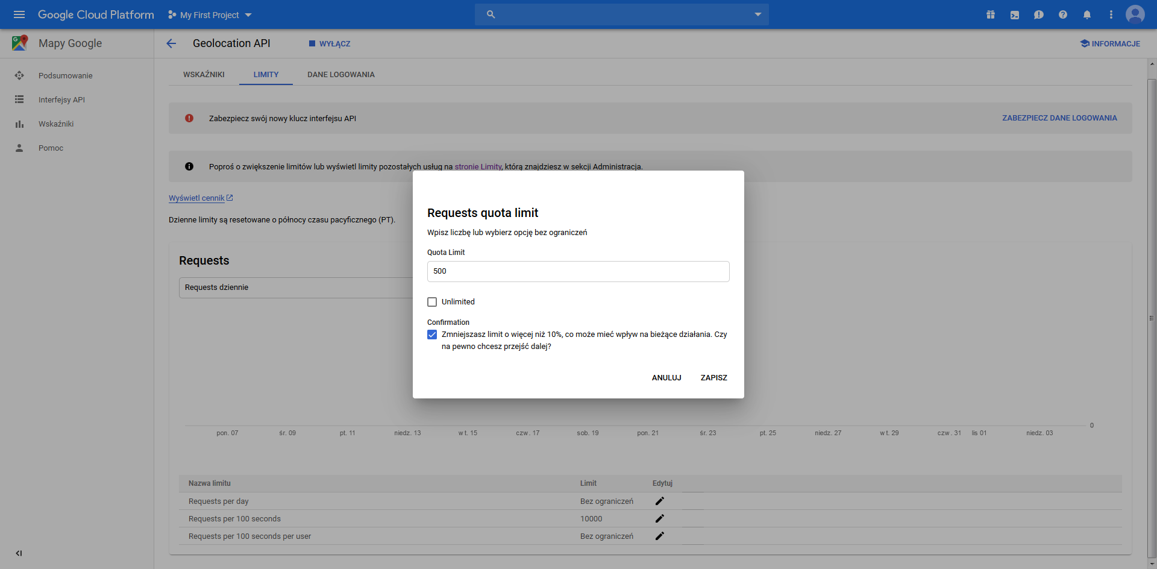Open the user account avatar
The height and width of the screenshot is (569, 1157).
(1135, 14)
